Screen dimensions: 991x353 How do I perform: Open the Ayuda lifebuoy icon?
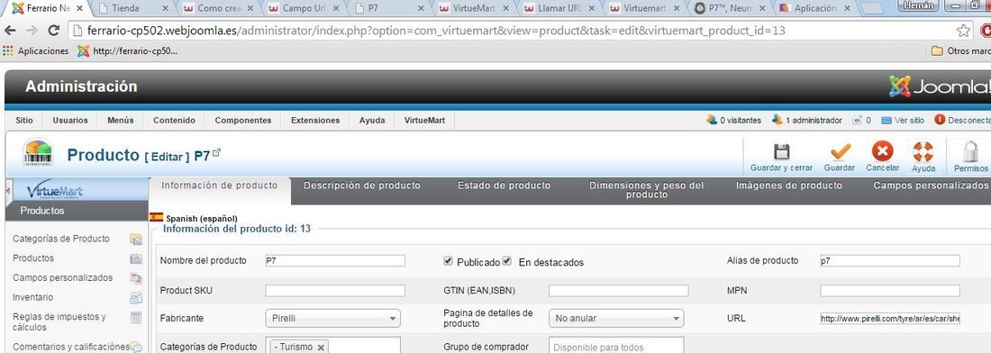pyautogui.click(x=923, y=151)
